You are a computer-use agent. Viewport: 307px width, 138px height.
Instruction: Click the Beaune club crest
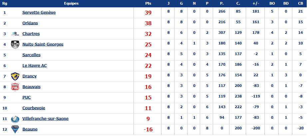point(15,129)
